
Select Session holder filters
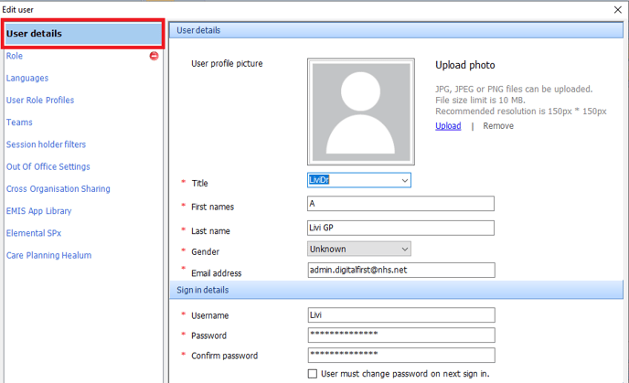46,144
